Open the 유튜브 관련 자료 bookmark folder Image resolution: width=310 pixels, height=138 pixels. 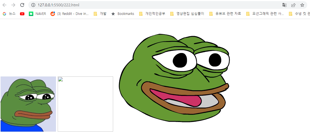click(225, 14)
